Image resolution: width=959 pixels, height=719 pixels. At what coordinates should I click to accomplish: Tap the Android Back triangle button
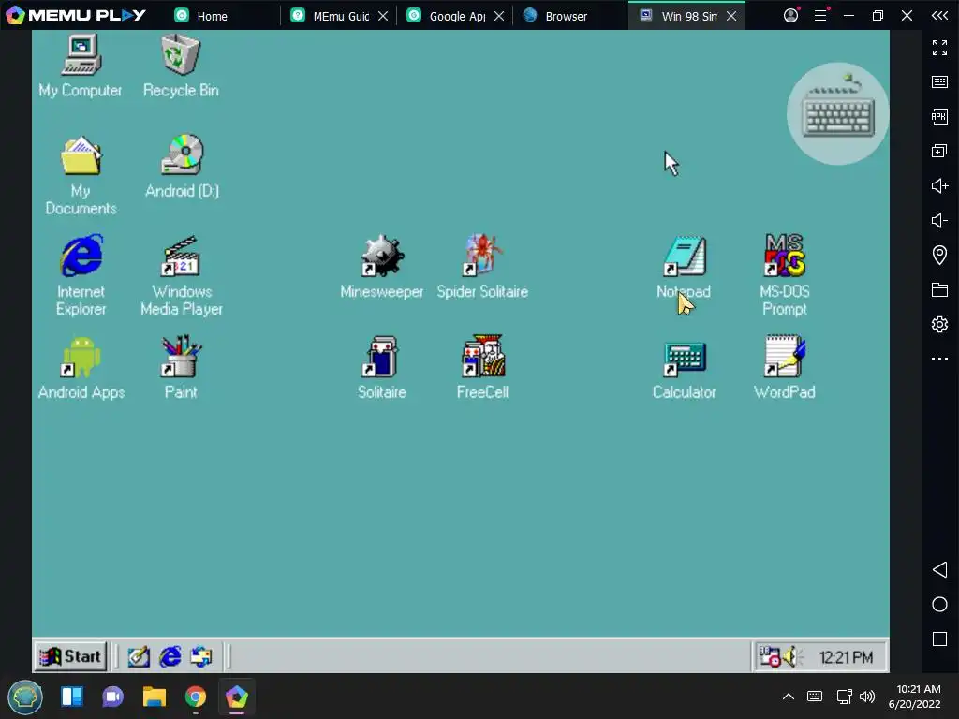(939, 570)
